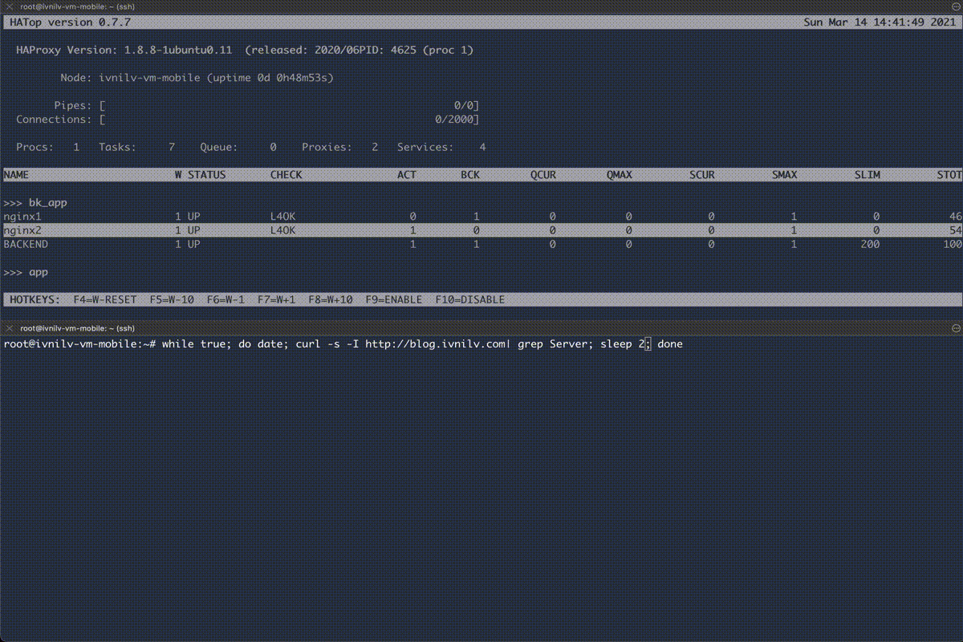
Task: Click the F9=ENABLE hotkey label
Action: [393, 299]
